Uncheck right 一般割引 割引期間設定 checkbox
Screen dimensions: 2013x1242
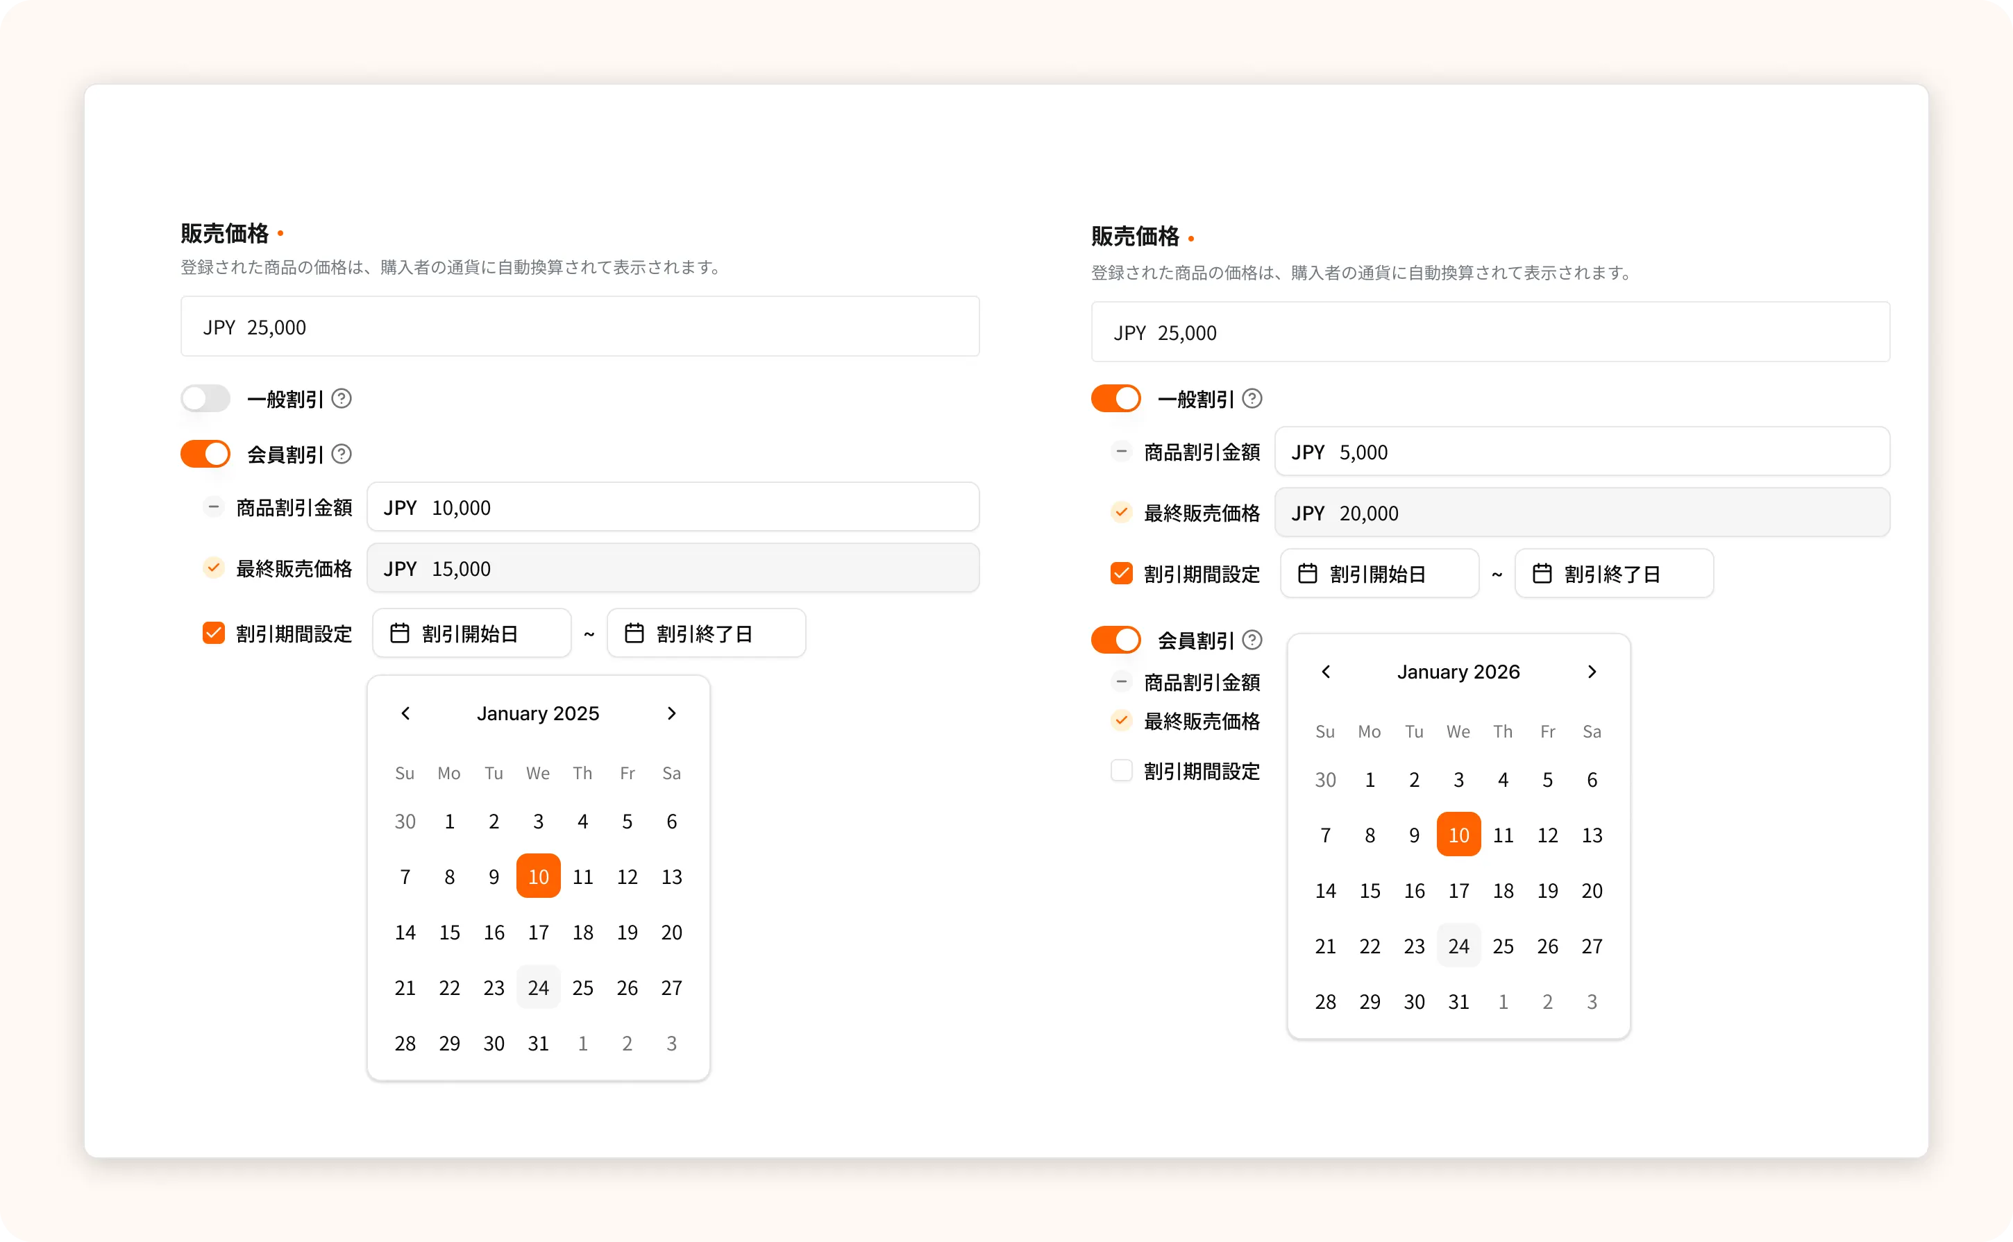point(1121,573)
